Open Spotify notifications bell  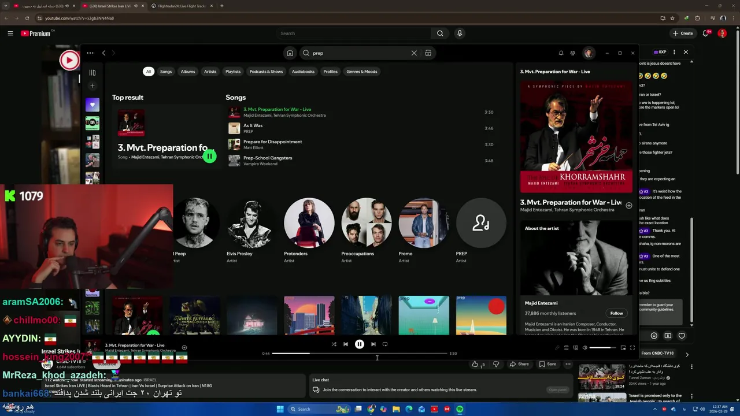tap(561, 53)
